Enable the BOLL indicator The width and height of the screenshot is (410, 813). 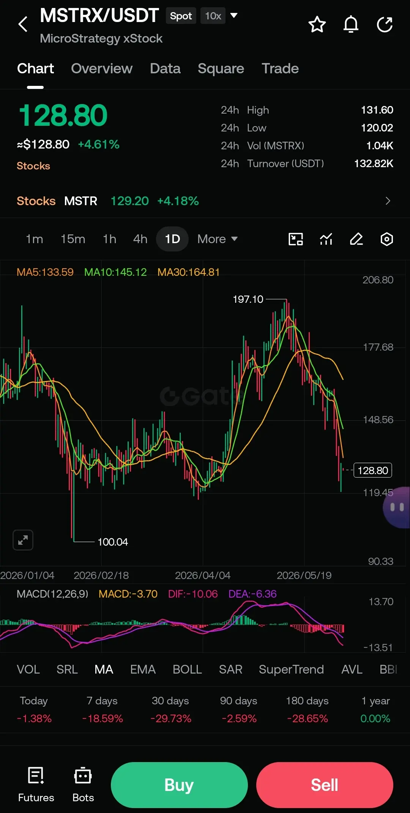tap(187, 669)
